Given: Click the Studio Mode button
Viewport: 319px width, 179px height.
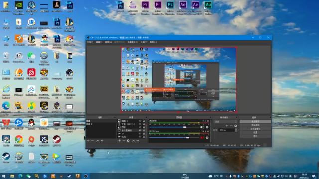Looking at the screenshot, I should tap(255, 129).
